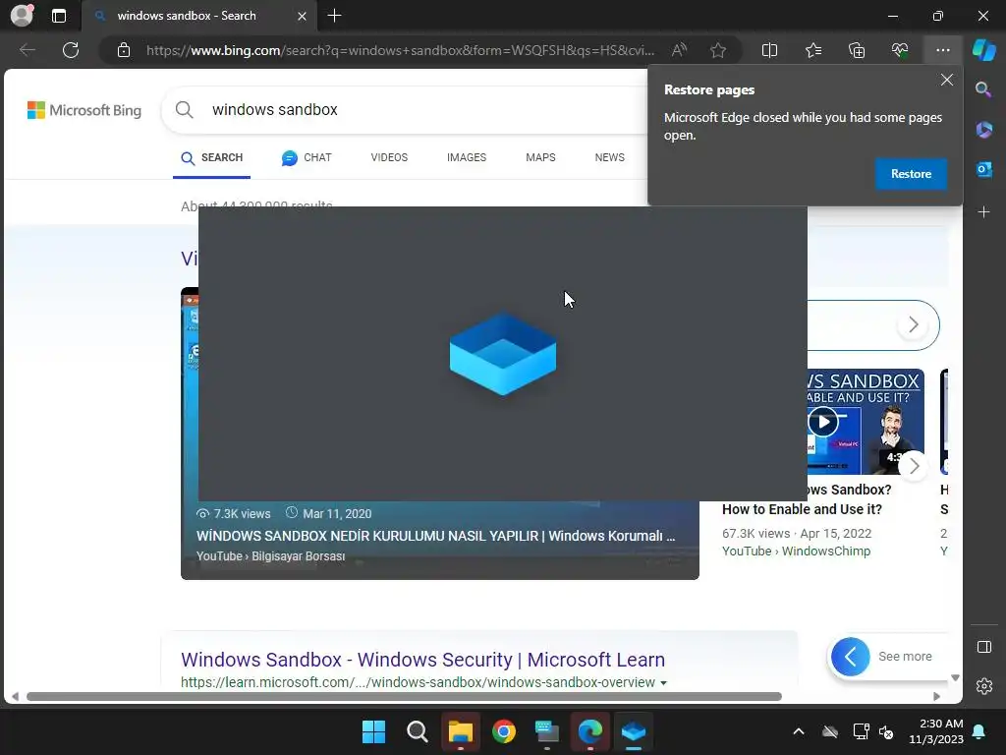Open taskbar Search

pyautogui.click(x=417, y=731)
